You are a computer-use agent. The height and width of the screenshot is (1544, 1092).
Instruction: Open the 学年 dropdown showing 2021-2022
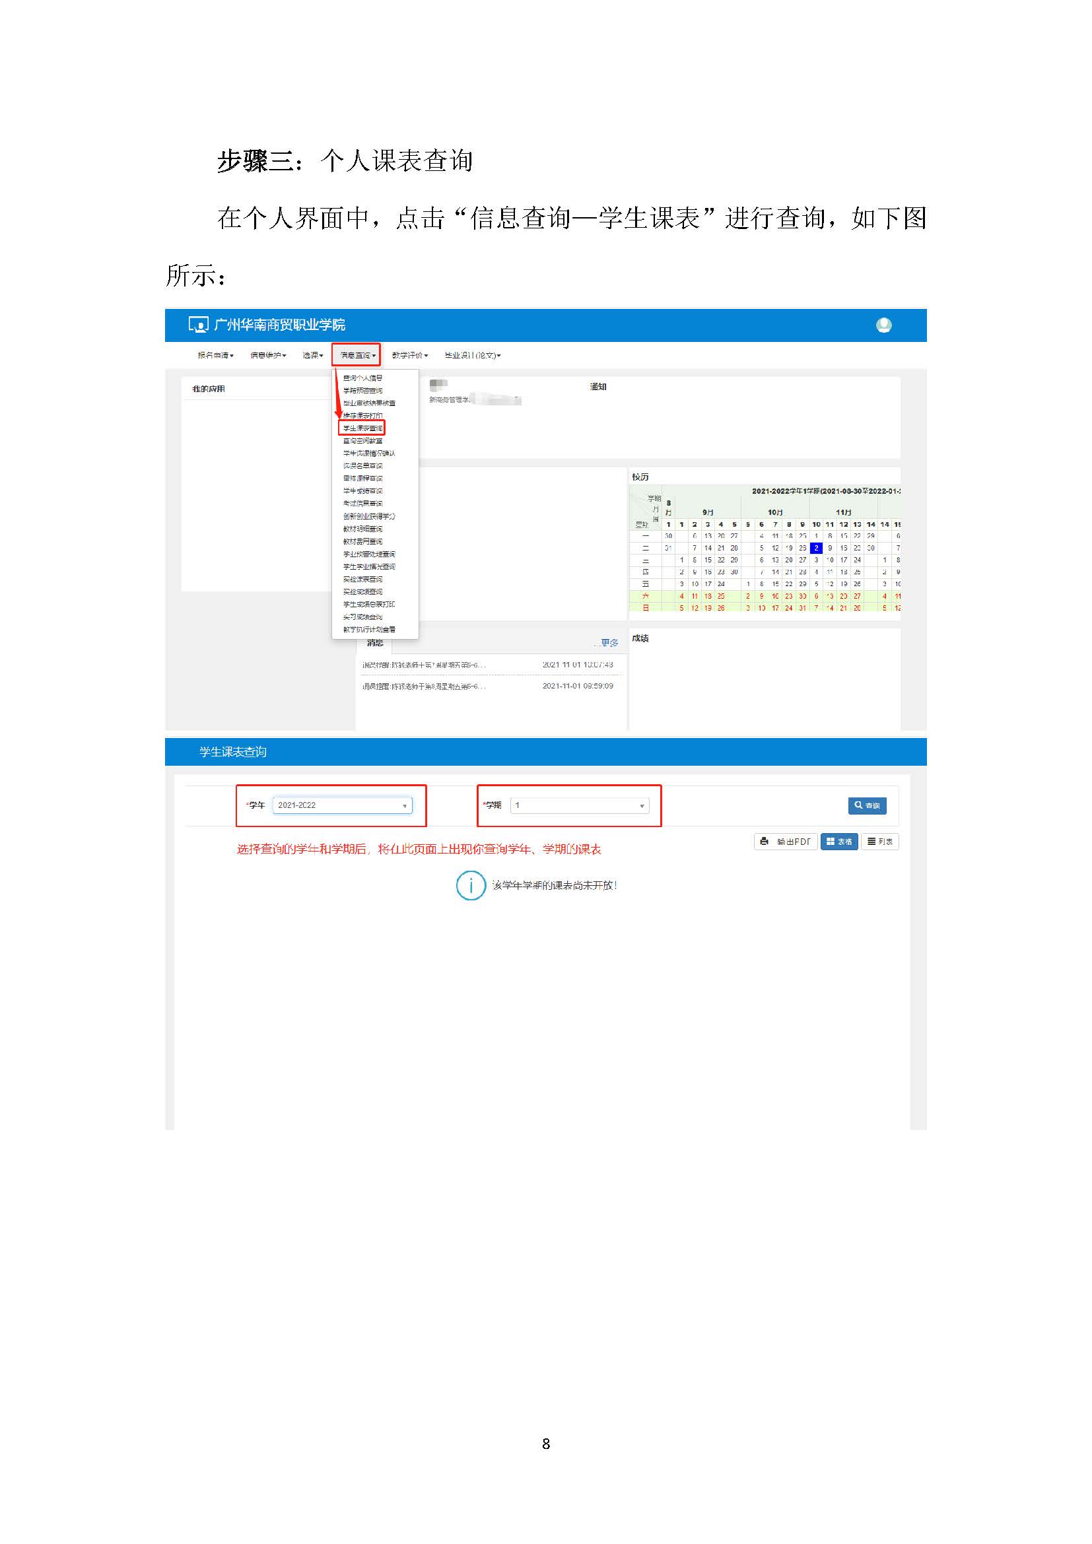(x=342, y=805)
